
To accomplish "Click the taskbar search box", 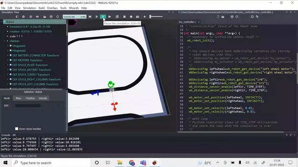I will (x=51, y=163).
